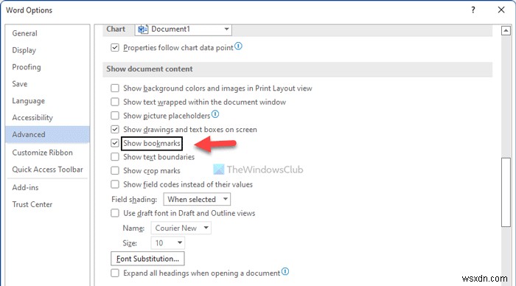Select the Advanced options category
This screenshot has width=516, height=286.
47,135
